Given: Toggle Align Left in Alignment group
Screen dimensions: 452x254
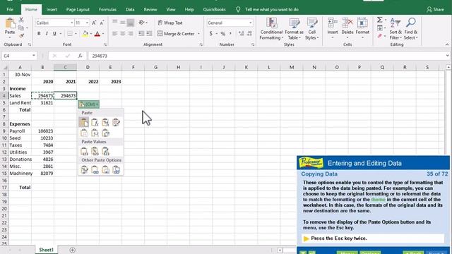Looking at the screenshot, I should 114,34.
